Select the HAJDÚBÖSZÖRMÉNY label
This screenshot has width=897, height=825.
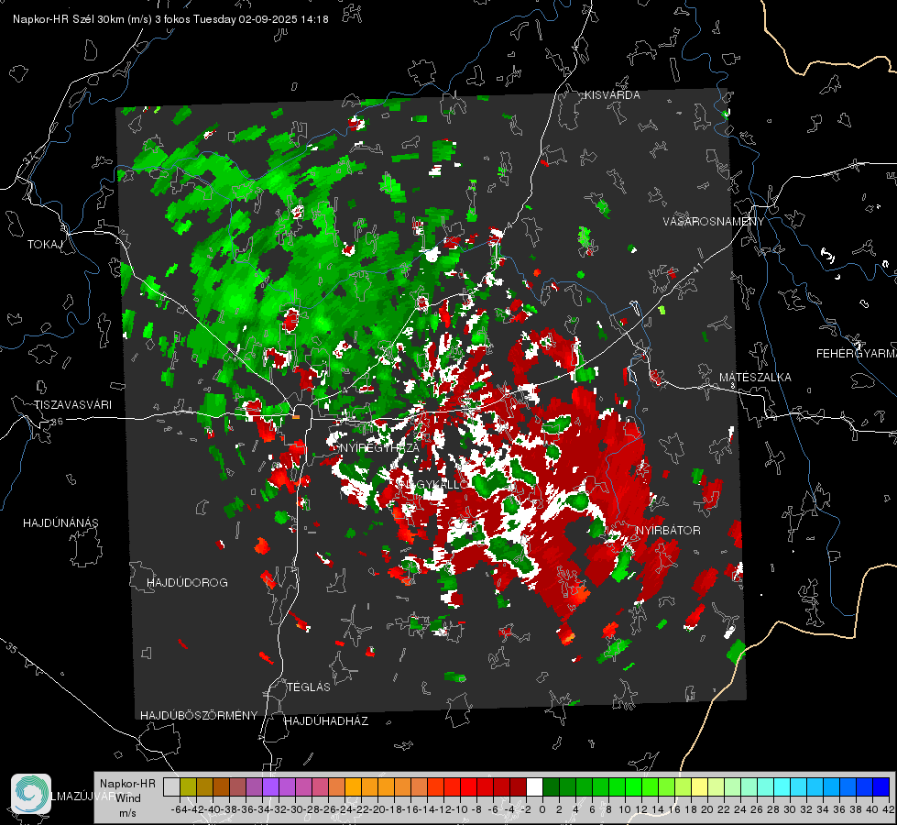[199, 716]
